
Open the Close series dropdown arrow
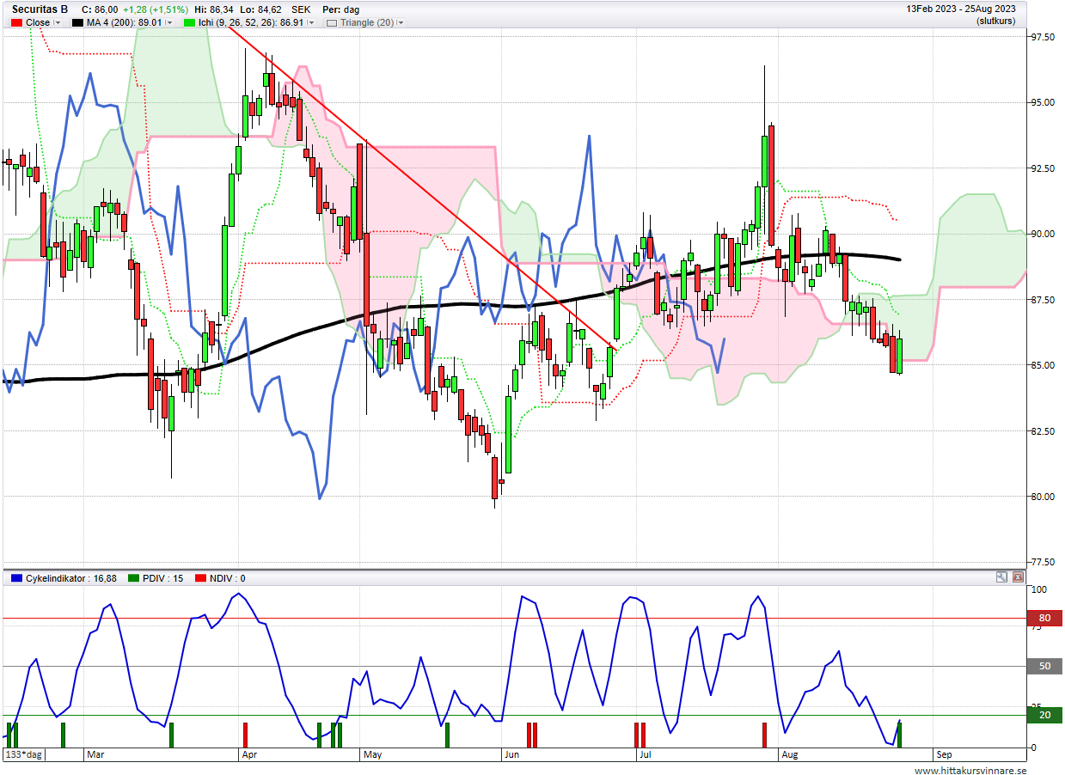click(58, 22)
